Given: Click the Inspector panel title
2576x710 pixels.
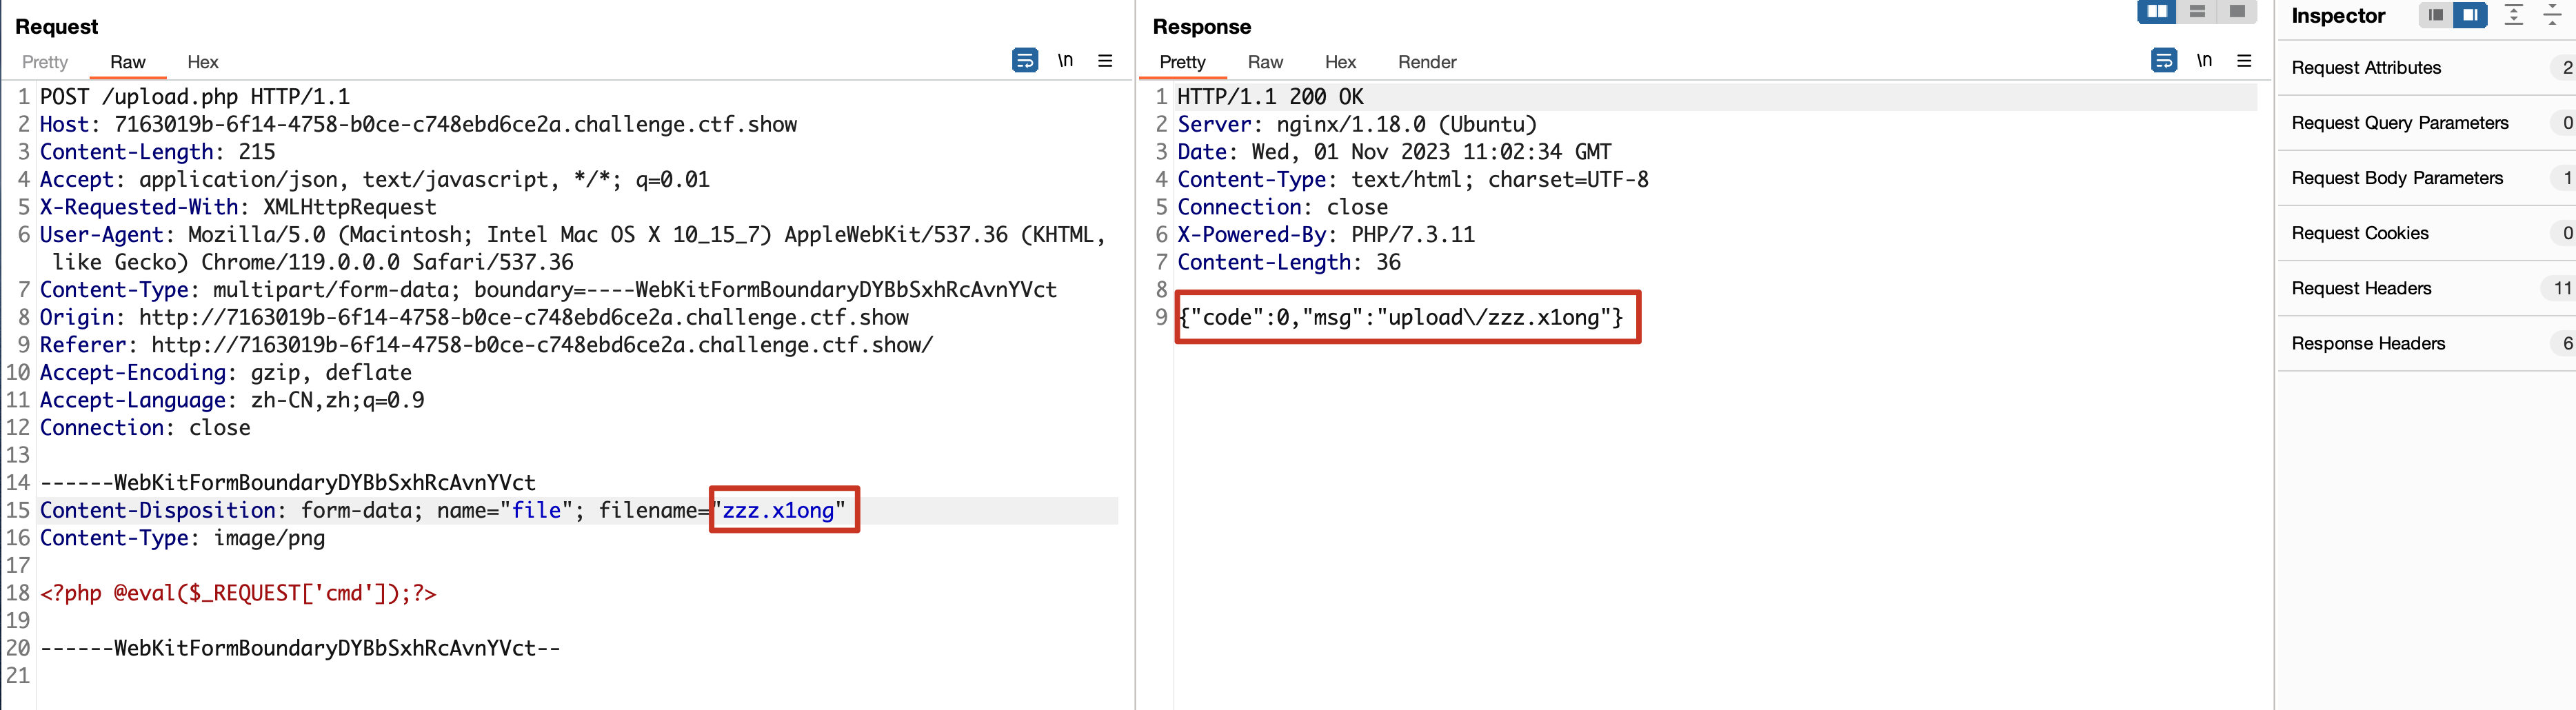Looking at the screenshot, I should pos(2338,16).
